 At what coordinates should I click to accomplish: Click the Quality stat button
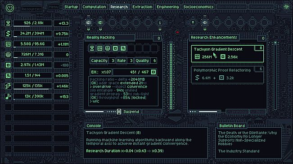click(x=145, y=60)
